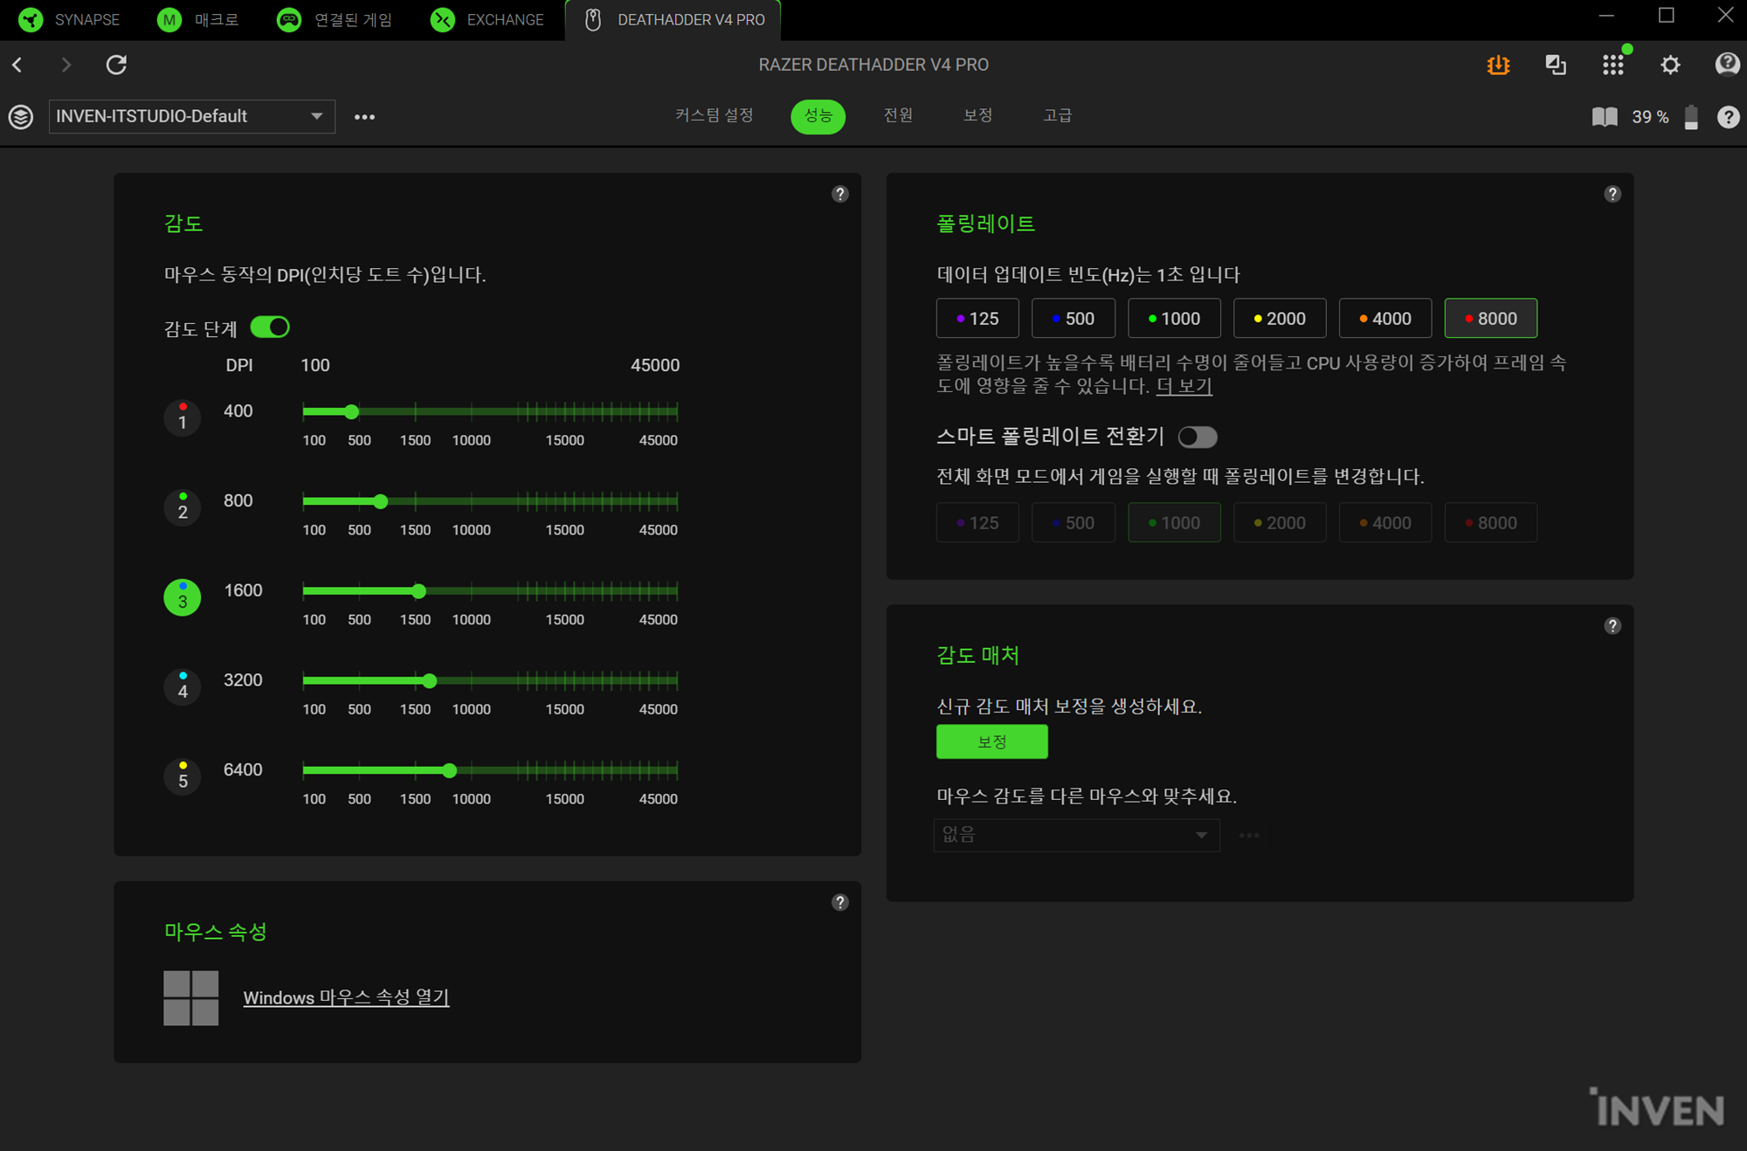Open help for the 감도 panel
This screenshot has width=1747, height=1151.
(839, 194)
